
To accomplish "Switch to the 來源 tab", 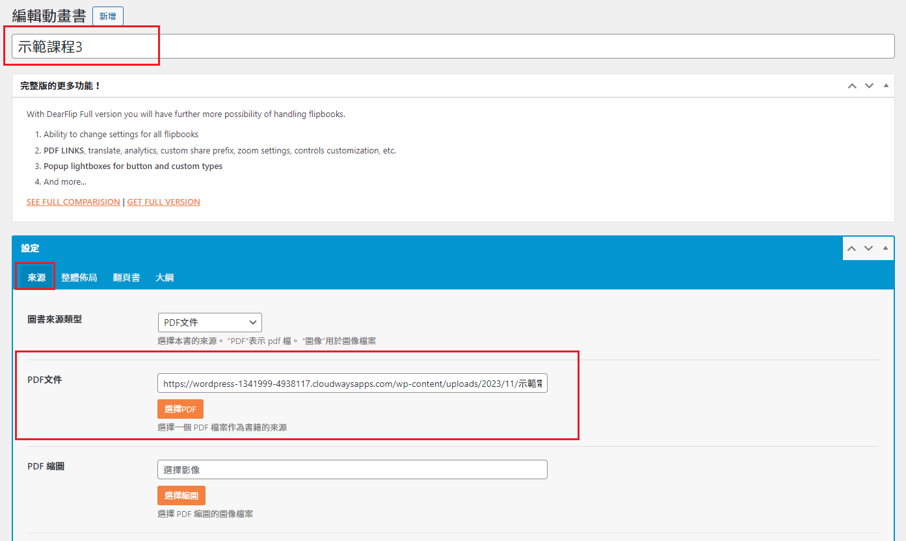I will point(36,278).
